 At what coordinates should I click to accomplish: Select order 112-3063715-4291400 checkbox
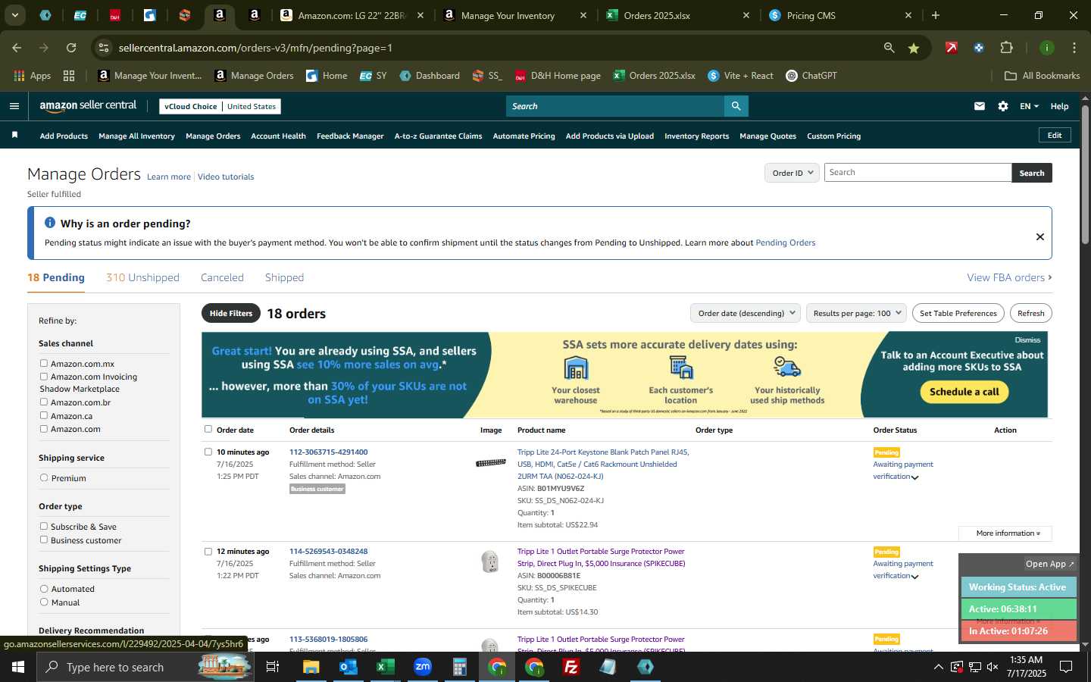pyautogui.click(x=208, y=452)
